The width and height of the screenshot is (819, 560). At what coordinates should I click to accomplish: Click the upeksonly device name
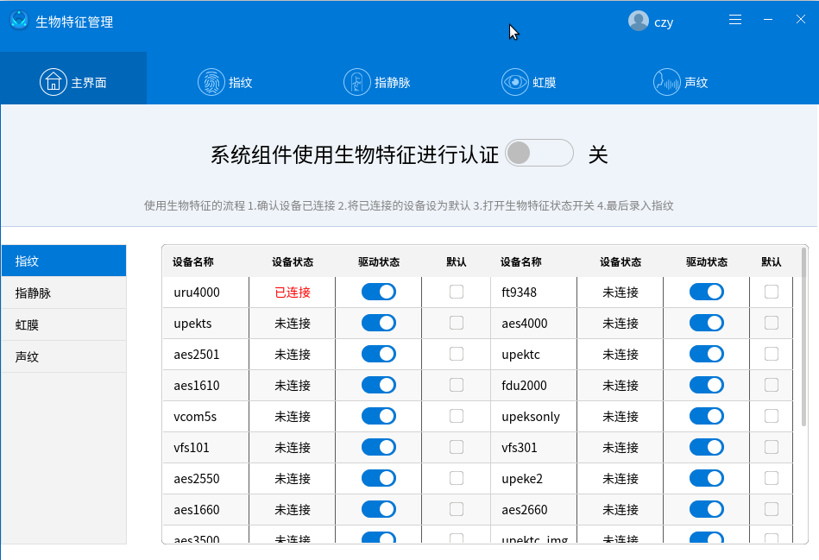[531, 417]
